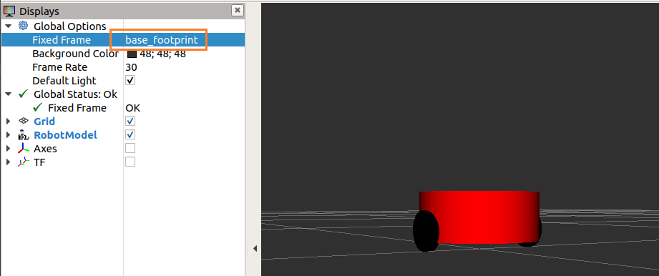
Task: Expand the RobotModel display properties
Action: click(x=8, y=135)
